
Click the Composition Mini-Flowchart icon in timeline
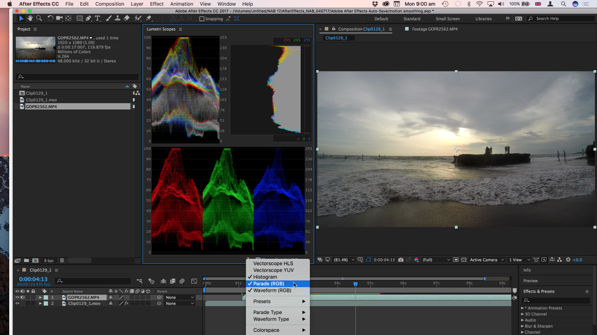point(139,281)
